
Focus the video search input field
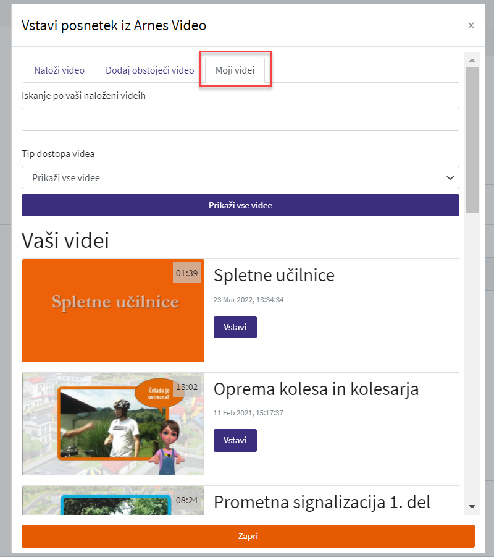click(240, 119)
